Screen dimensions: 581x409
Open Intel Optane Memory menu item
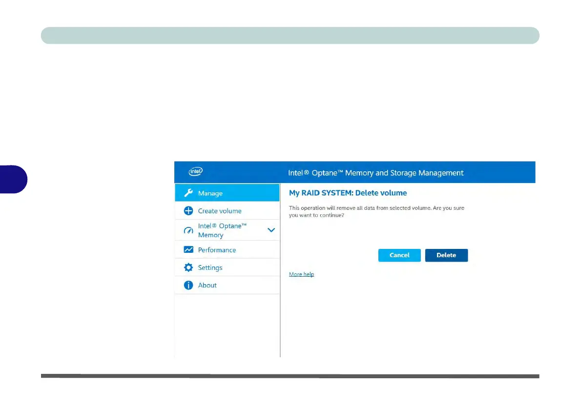tap(227, 230)
